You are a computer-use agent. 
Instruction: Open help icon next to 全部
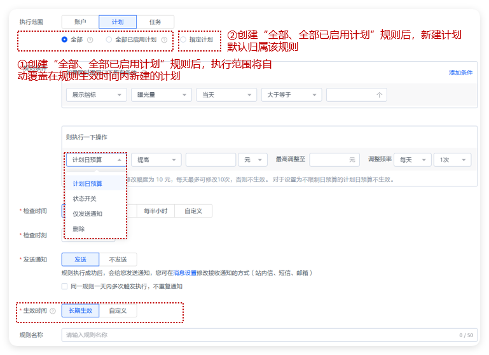point(90,40)
